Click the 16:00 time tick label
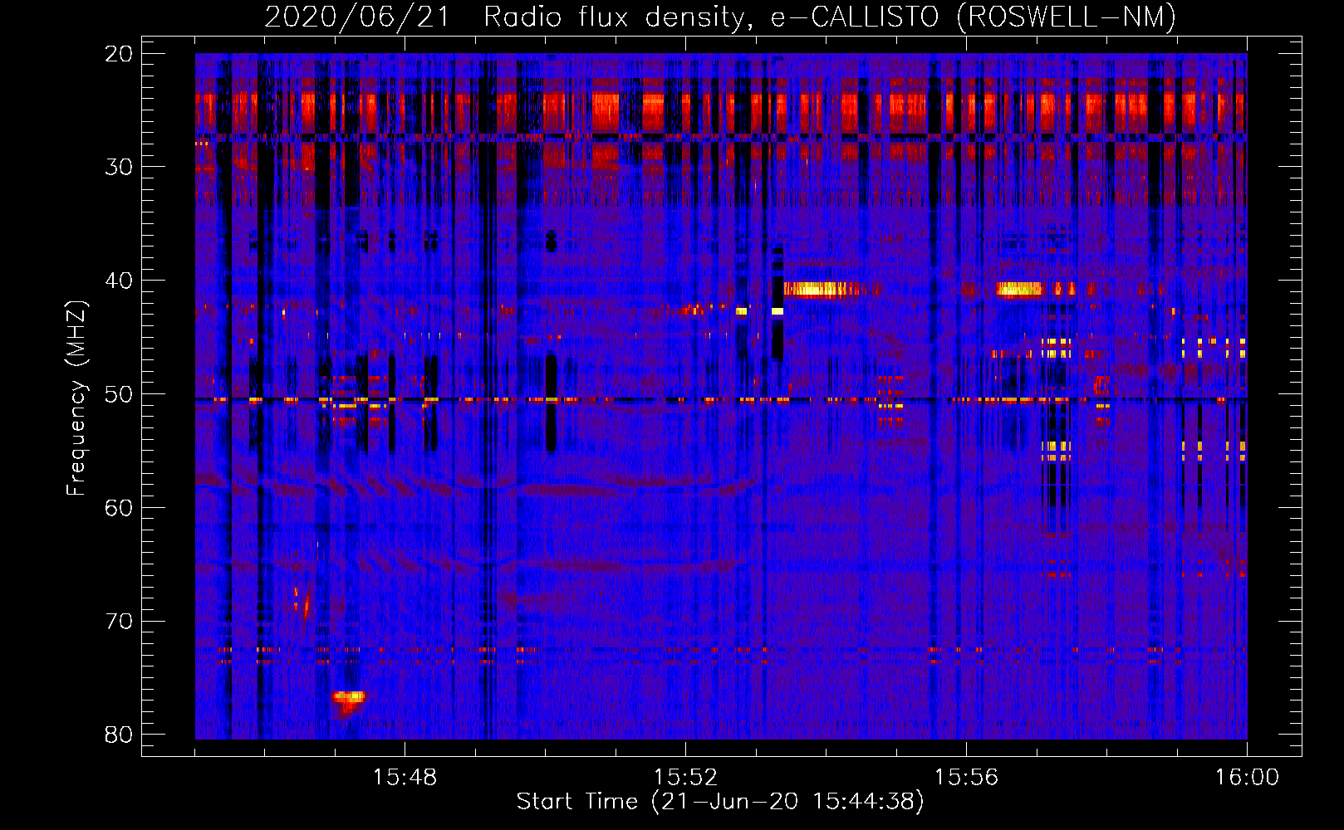The image size is (1344, 830). (x=1247, y=778)
